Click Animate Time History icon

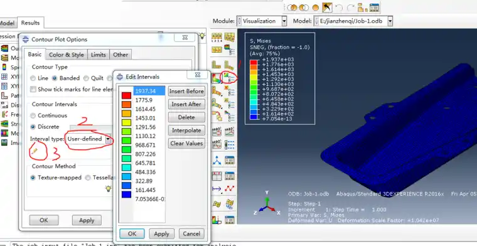coord(229,132)
